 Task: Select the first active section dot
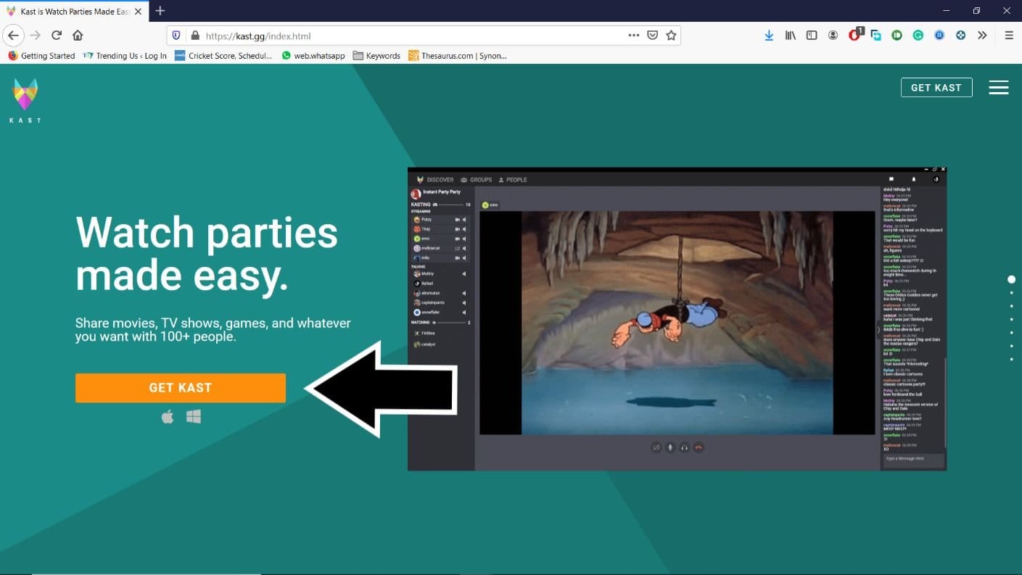click(1011, 279)
